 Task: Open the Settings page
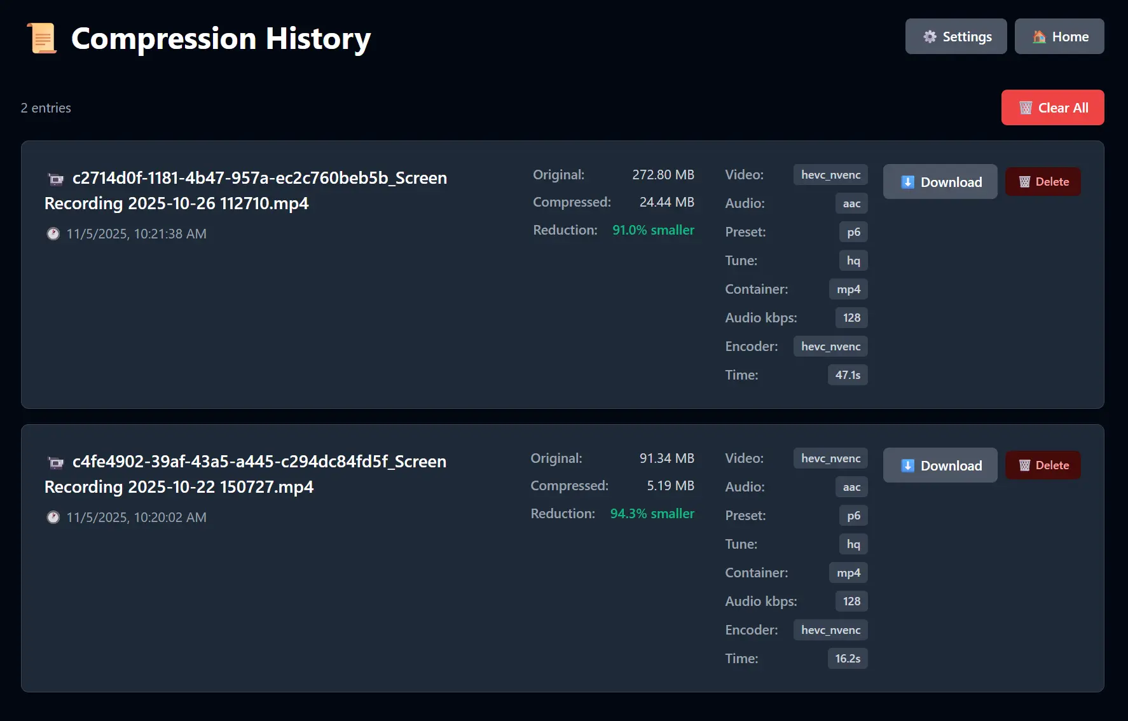point(956,37)
